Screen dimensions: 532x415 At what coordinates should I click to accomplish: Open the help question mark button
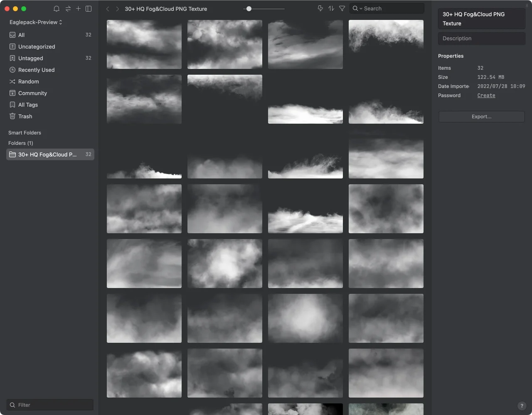click(522, 406)
